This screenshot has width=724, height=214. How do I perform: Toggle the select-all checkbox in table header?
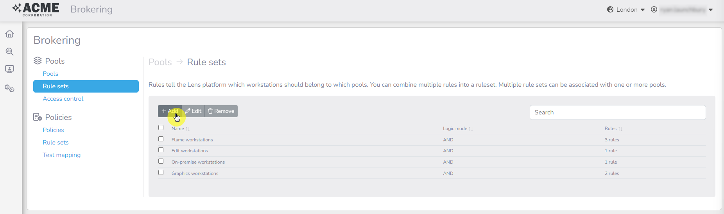161,128
